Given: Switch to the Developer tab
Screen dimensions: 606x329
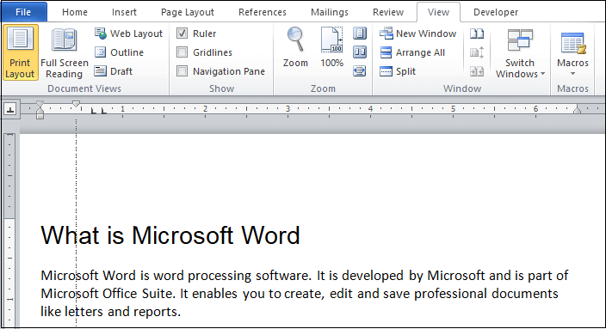Looking at the screenshot, I should click(x=496, y=12).
